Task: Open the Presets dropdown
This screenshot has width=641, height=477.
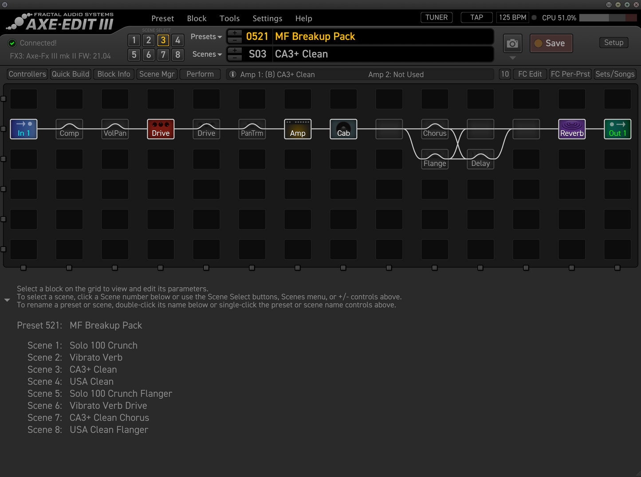Action: click(x=206, y=37)
